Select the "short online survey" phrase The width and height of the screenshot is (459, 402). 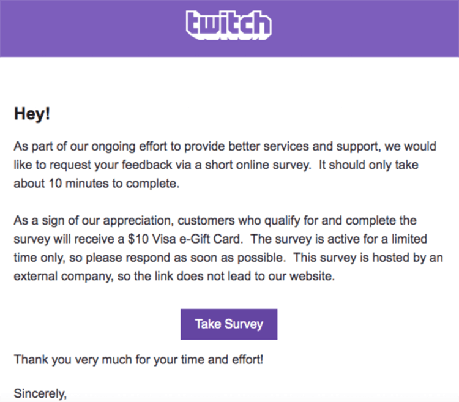258,165
